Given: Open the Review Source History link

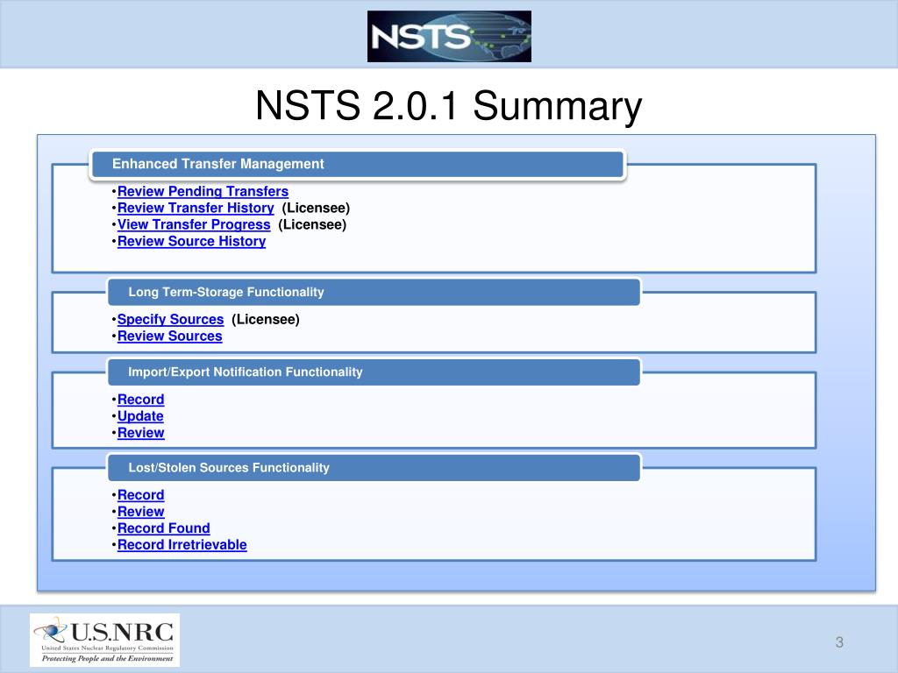Looking at the screenshot, I should (x=191, y=241).
